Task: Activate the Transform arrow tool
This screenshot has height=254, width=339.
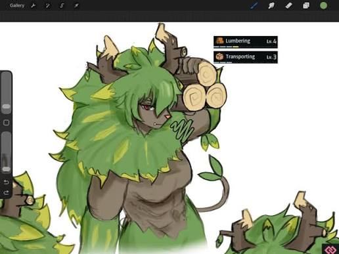Action: pyautogui.click(x=76, y=5)
